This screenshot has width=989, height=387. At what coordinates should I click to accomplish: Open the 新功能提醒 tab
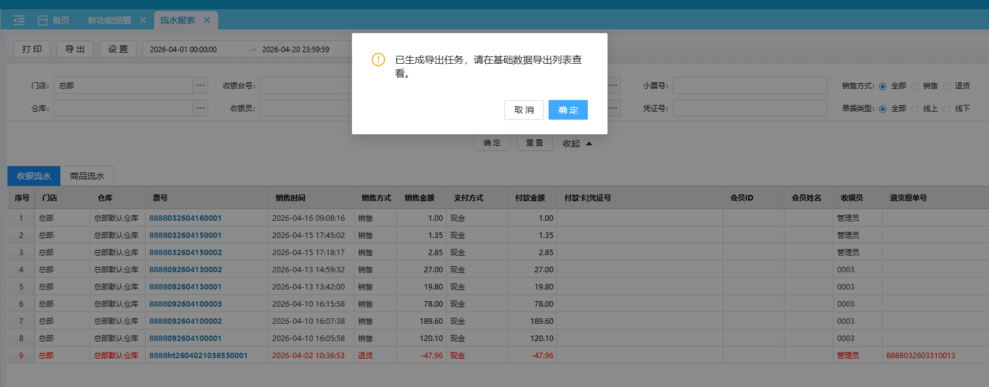tap(109, 20)
